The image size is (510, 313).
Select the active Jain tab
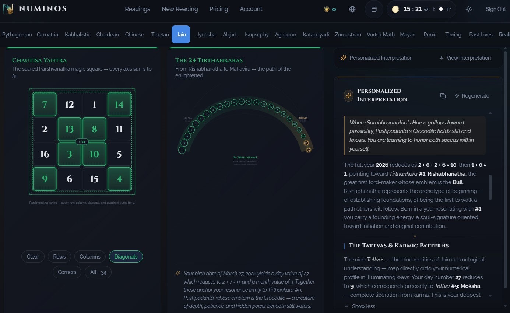(x=181, y=35)
